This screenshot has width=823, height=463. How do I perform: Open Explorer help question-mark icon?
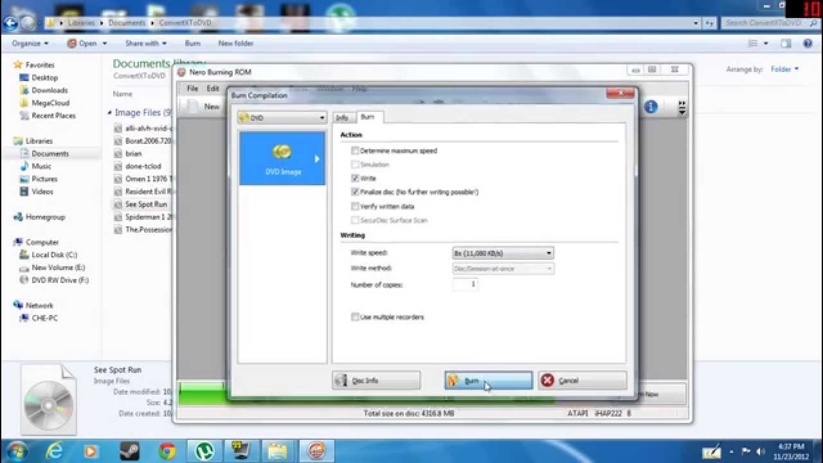pyautogui.click(x=808, y=44)
